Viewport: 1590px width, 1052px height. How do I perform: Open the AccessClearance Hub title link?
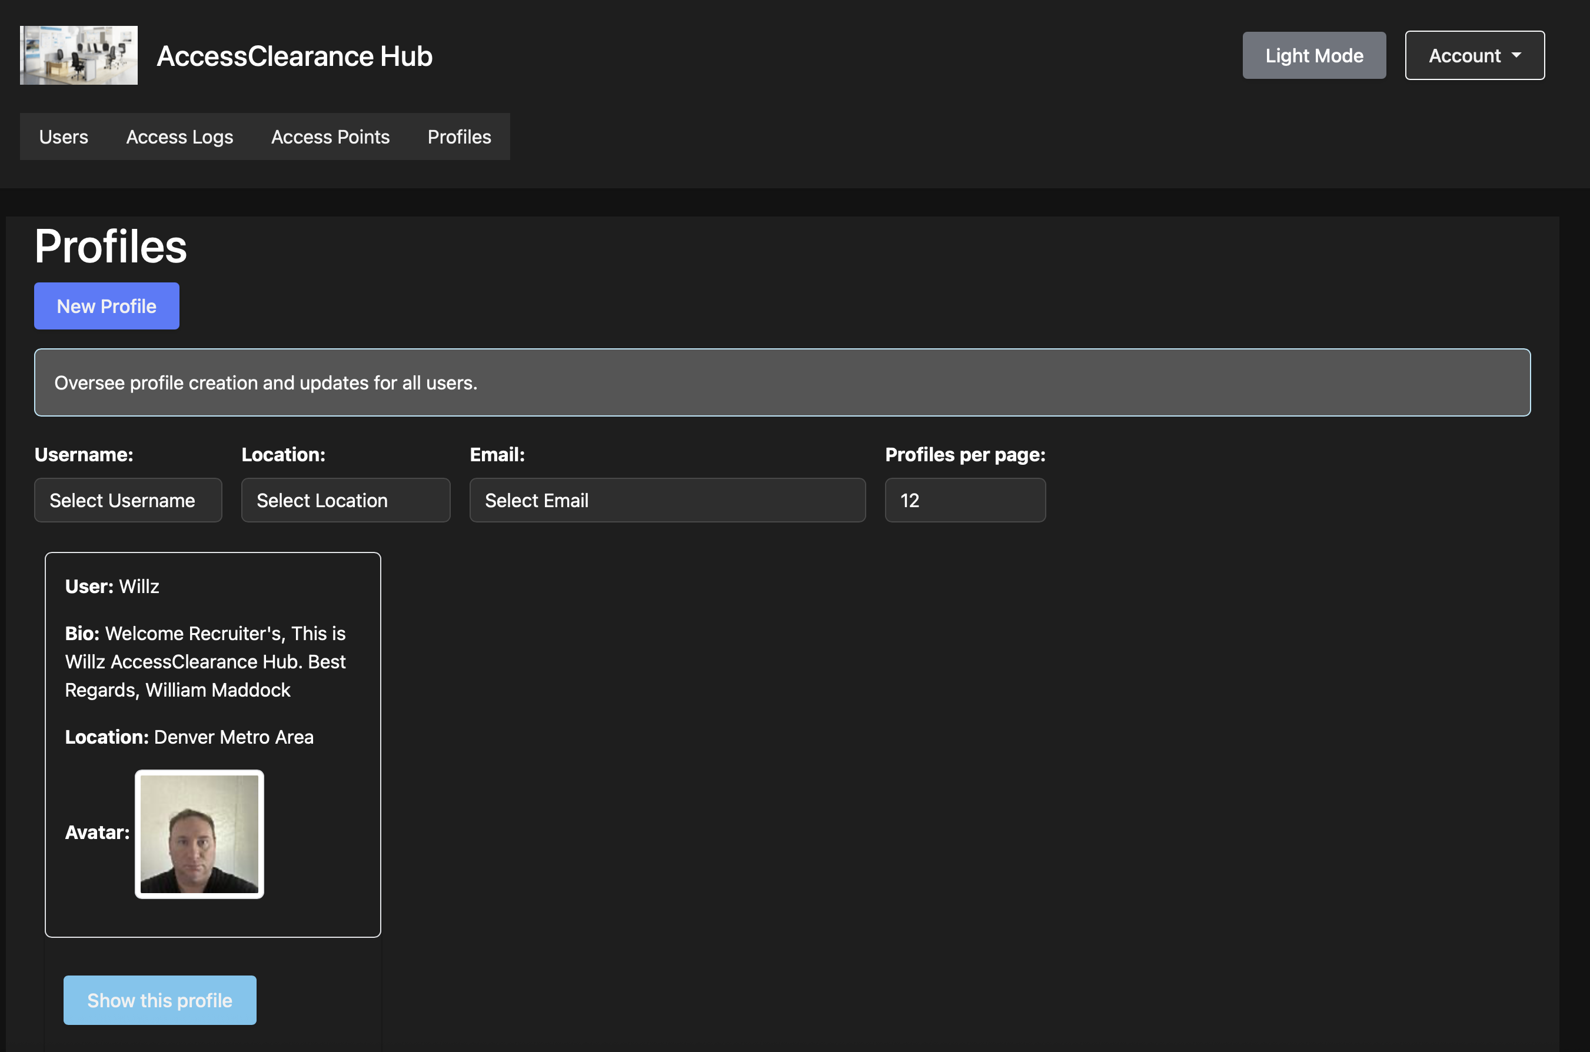(x=294, y=56)
